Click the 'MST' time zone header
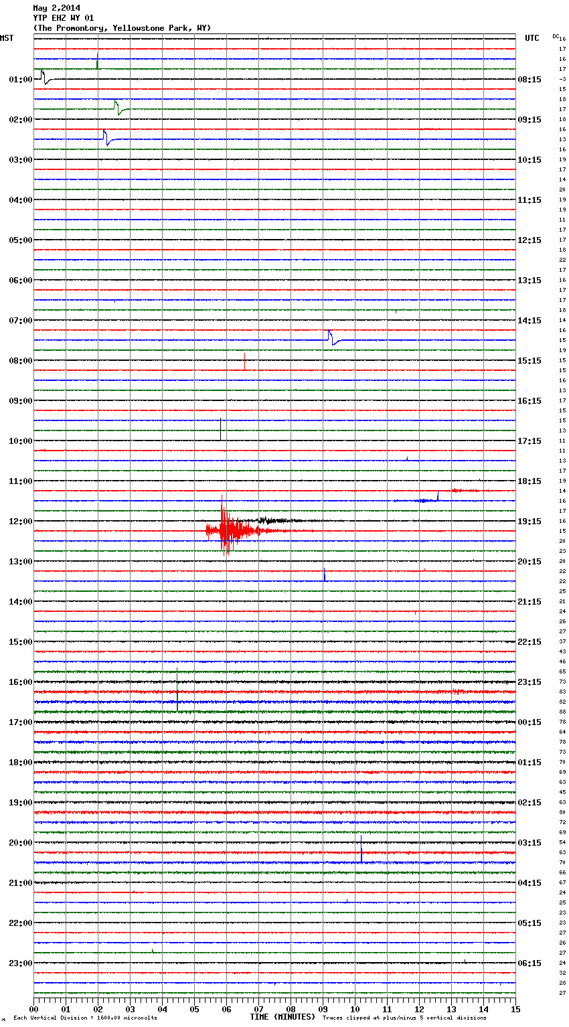 (x=7, y=38)
